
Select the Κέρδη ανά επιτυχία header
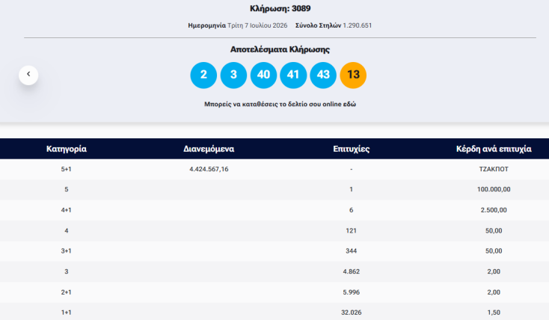494,149
